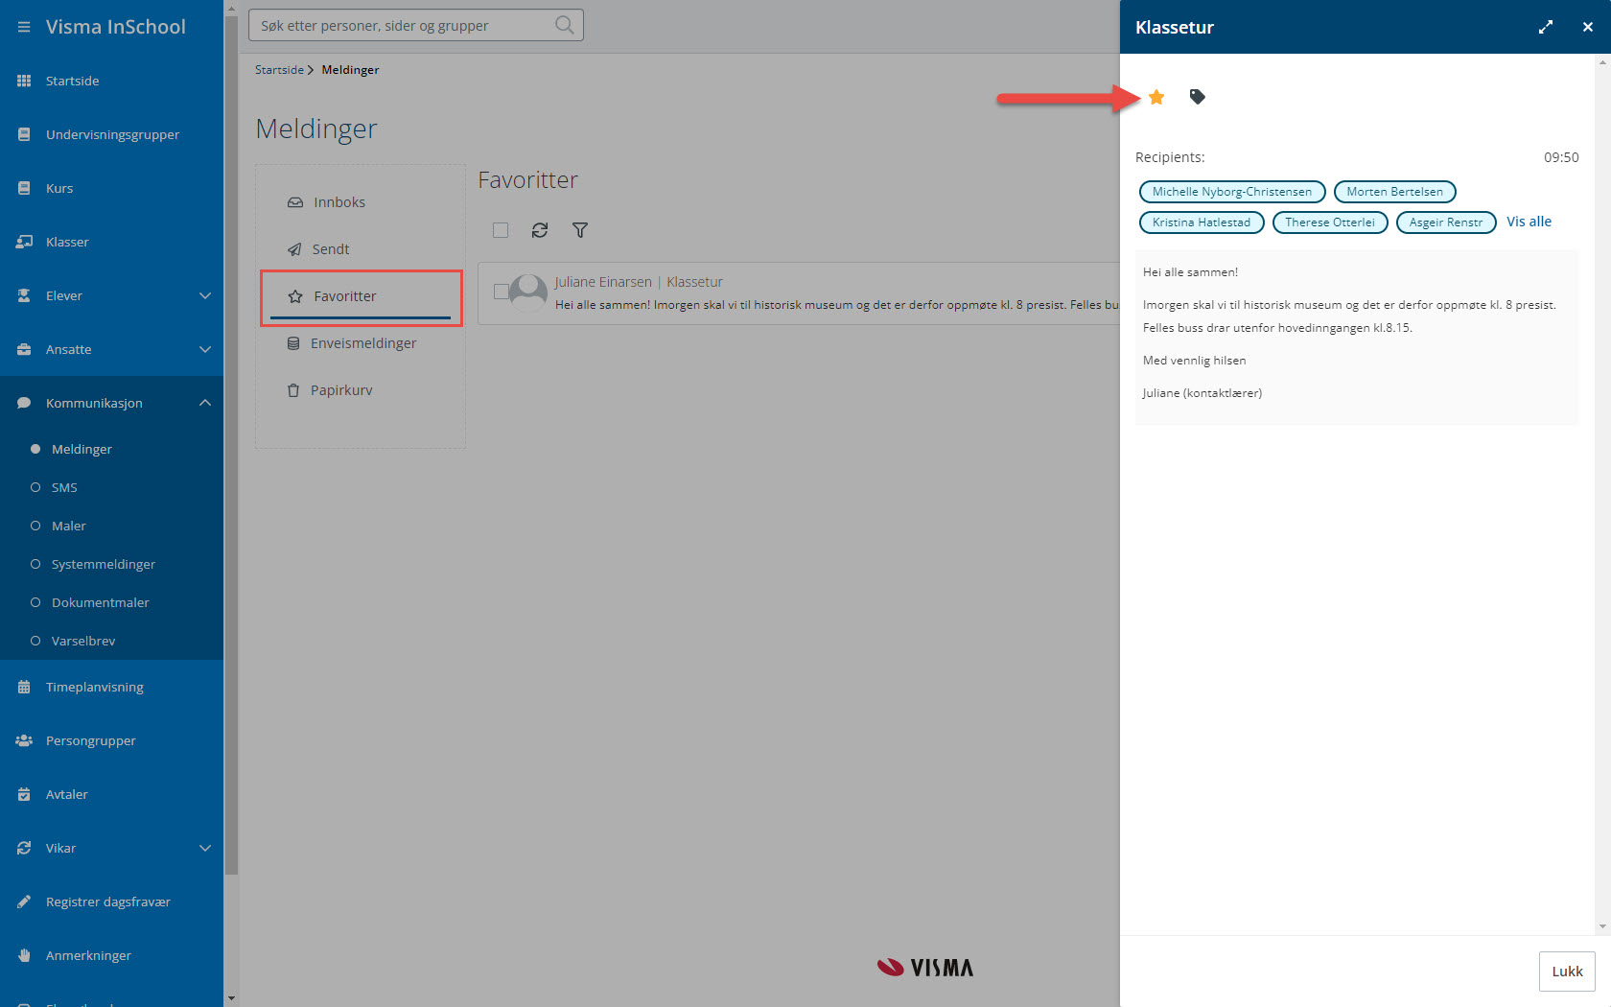Click the tag label icon
The width and height of the screenshot is (1611, 1007).
click(x=1197, y=97)
